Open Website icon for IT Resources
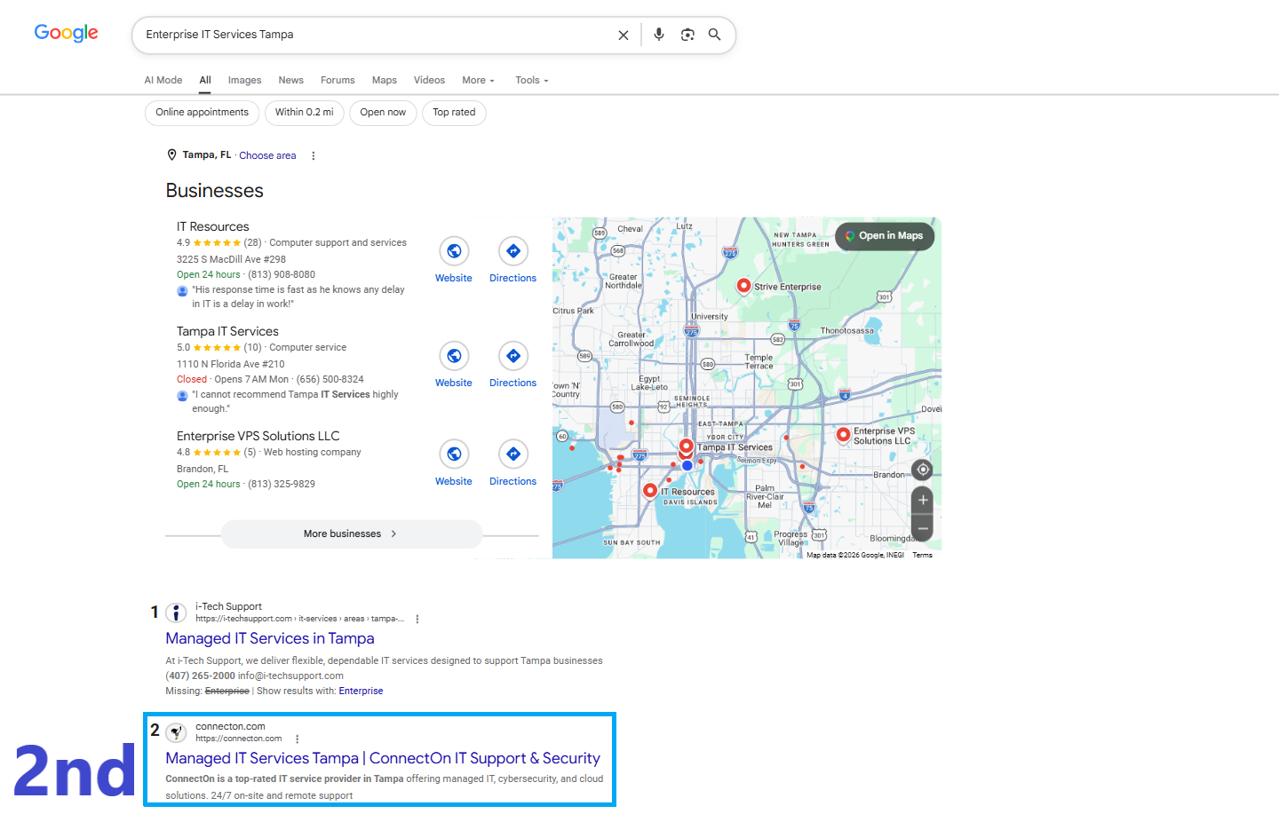The height and width of the screenshot is (814, 1279). [454, 251]
